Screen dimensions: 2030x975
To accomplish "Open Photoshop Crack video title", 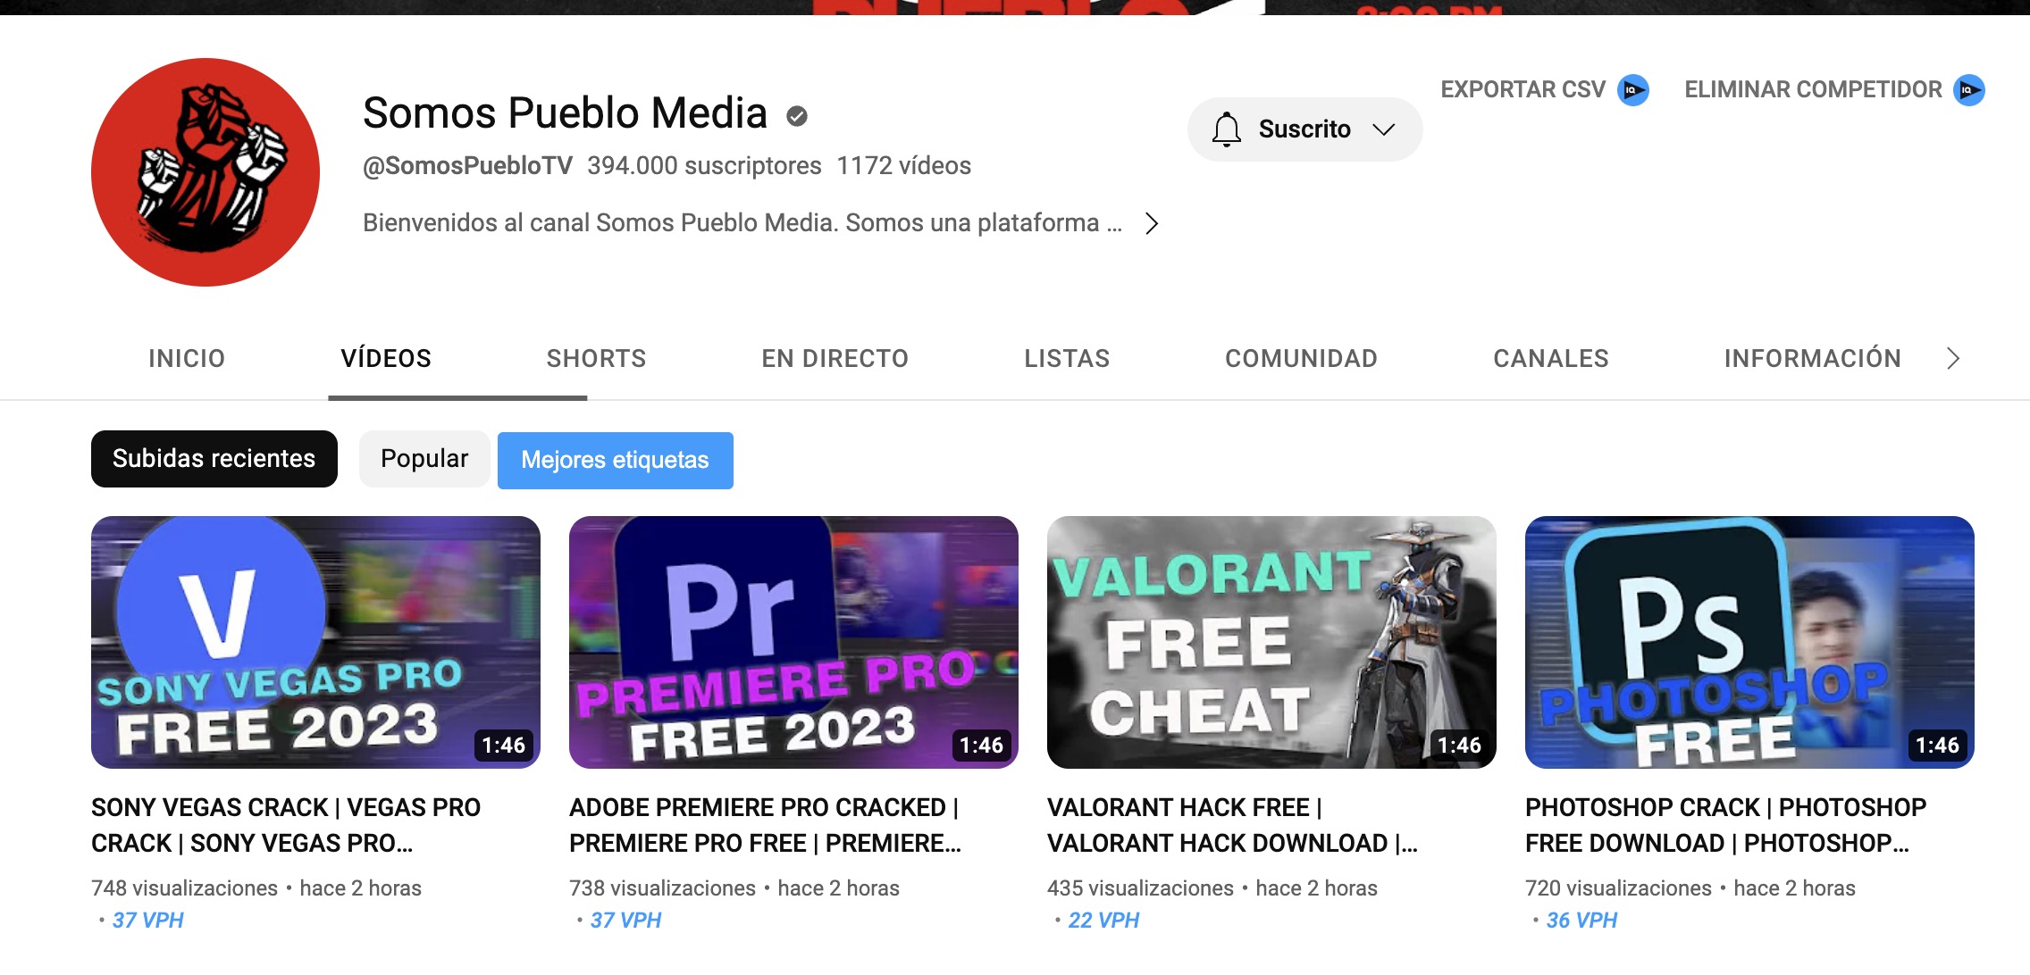I will (1724, 825).
